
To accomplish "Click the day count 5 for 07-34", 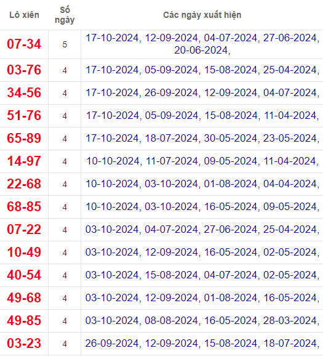I will click(65, 44).
